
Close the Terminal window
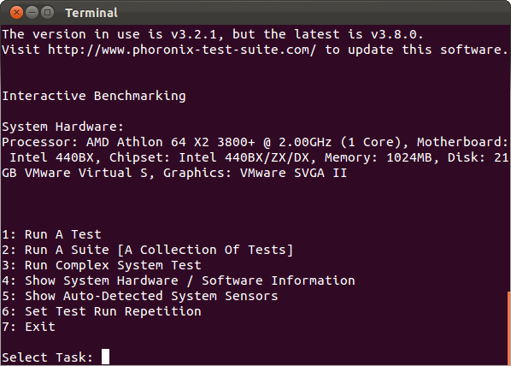[16, 13]
